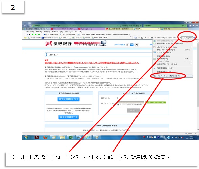Switch to Internet Explorer on the taskbar
This screenshot has height=169, width=199.
(x=88, y=137)
